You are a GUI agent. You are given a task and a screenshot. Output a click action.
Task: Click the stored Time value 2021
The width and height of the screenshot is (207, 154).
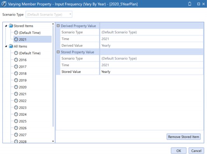tap(152, 65)
